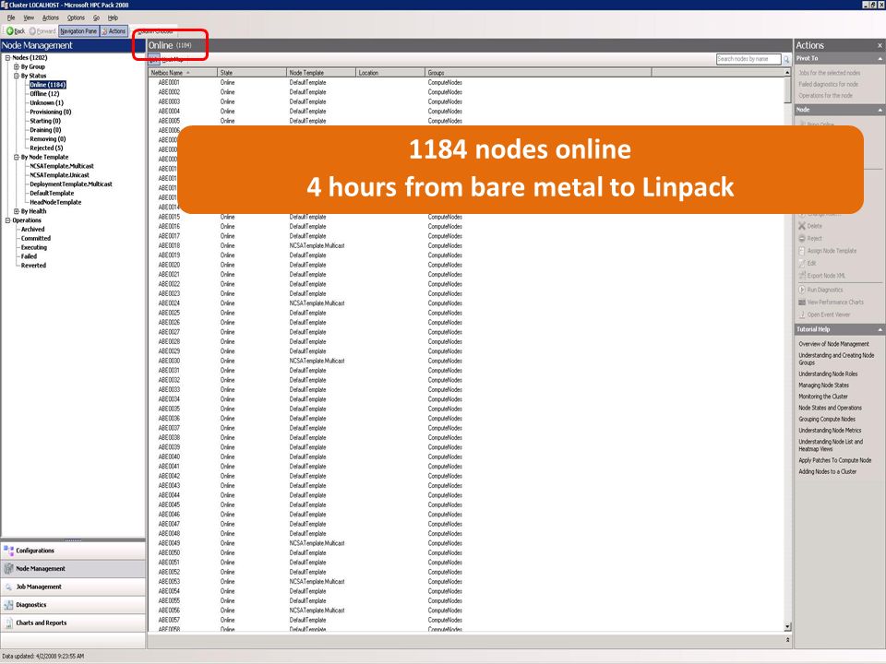The image size is (886, 664).
Task: Select HeadNodeTemplate in the tree
Action: [x=55, y=202]
